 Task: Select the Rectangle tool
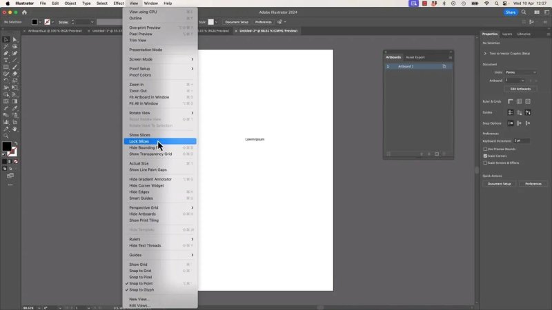(x=6, y=67)
